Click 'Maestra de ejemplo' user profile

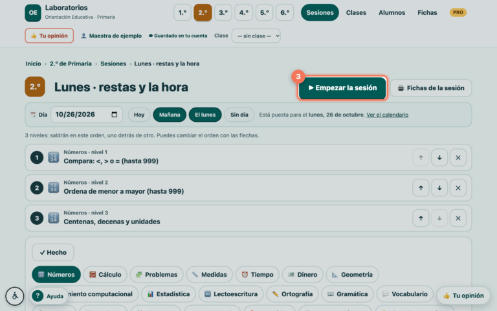pyautogui.click(x=111, y=36)
